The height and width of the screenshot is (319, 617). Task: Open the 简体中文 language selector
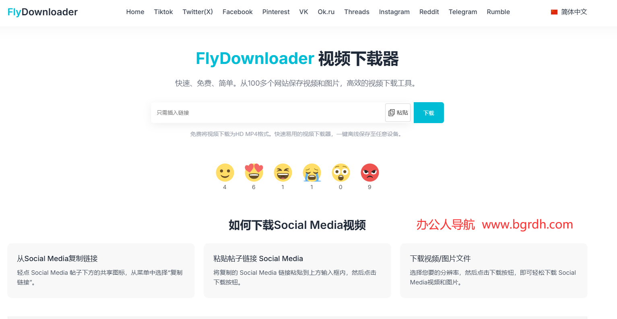tap(574, 12)
